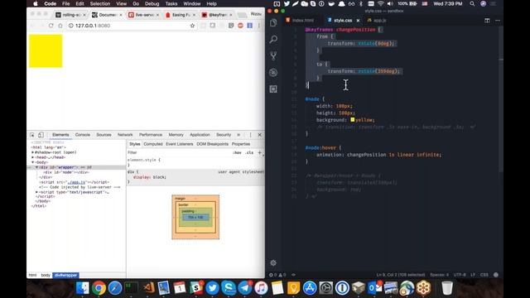The width and height of the screenshot is (530, 298).
Task: Click the feedback smiley in status bar
Action: coord(496,275)
